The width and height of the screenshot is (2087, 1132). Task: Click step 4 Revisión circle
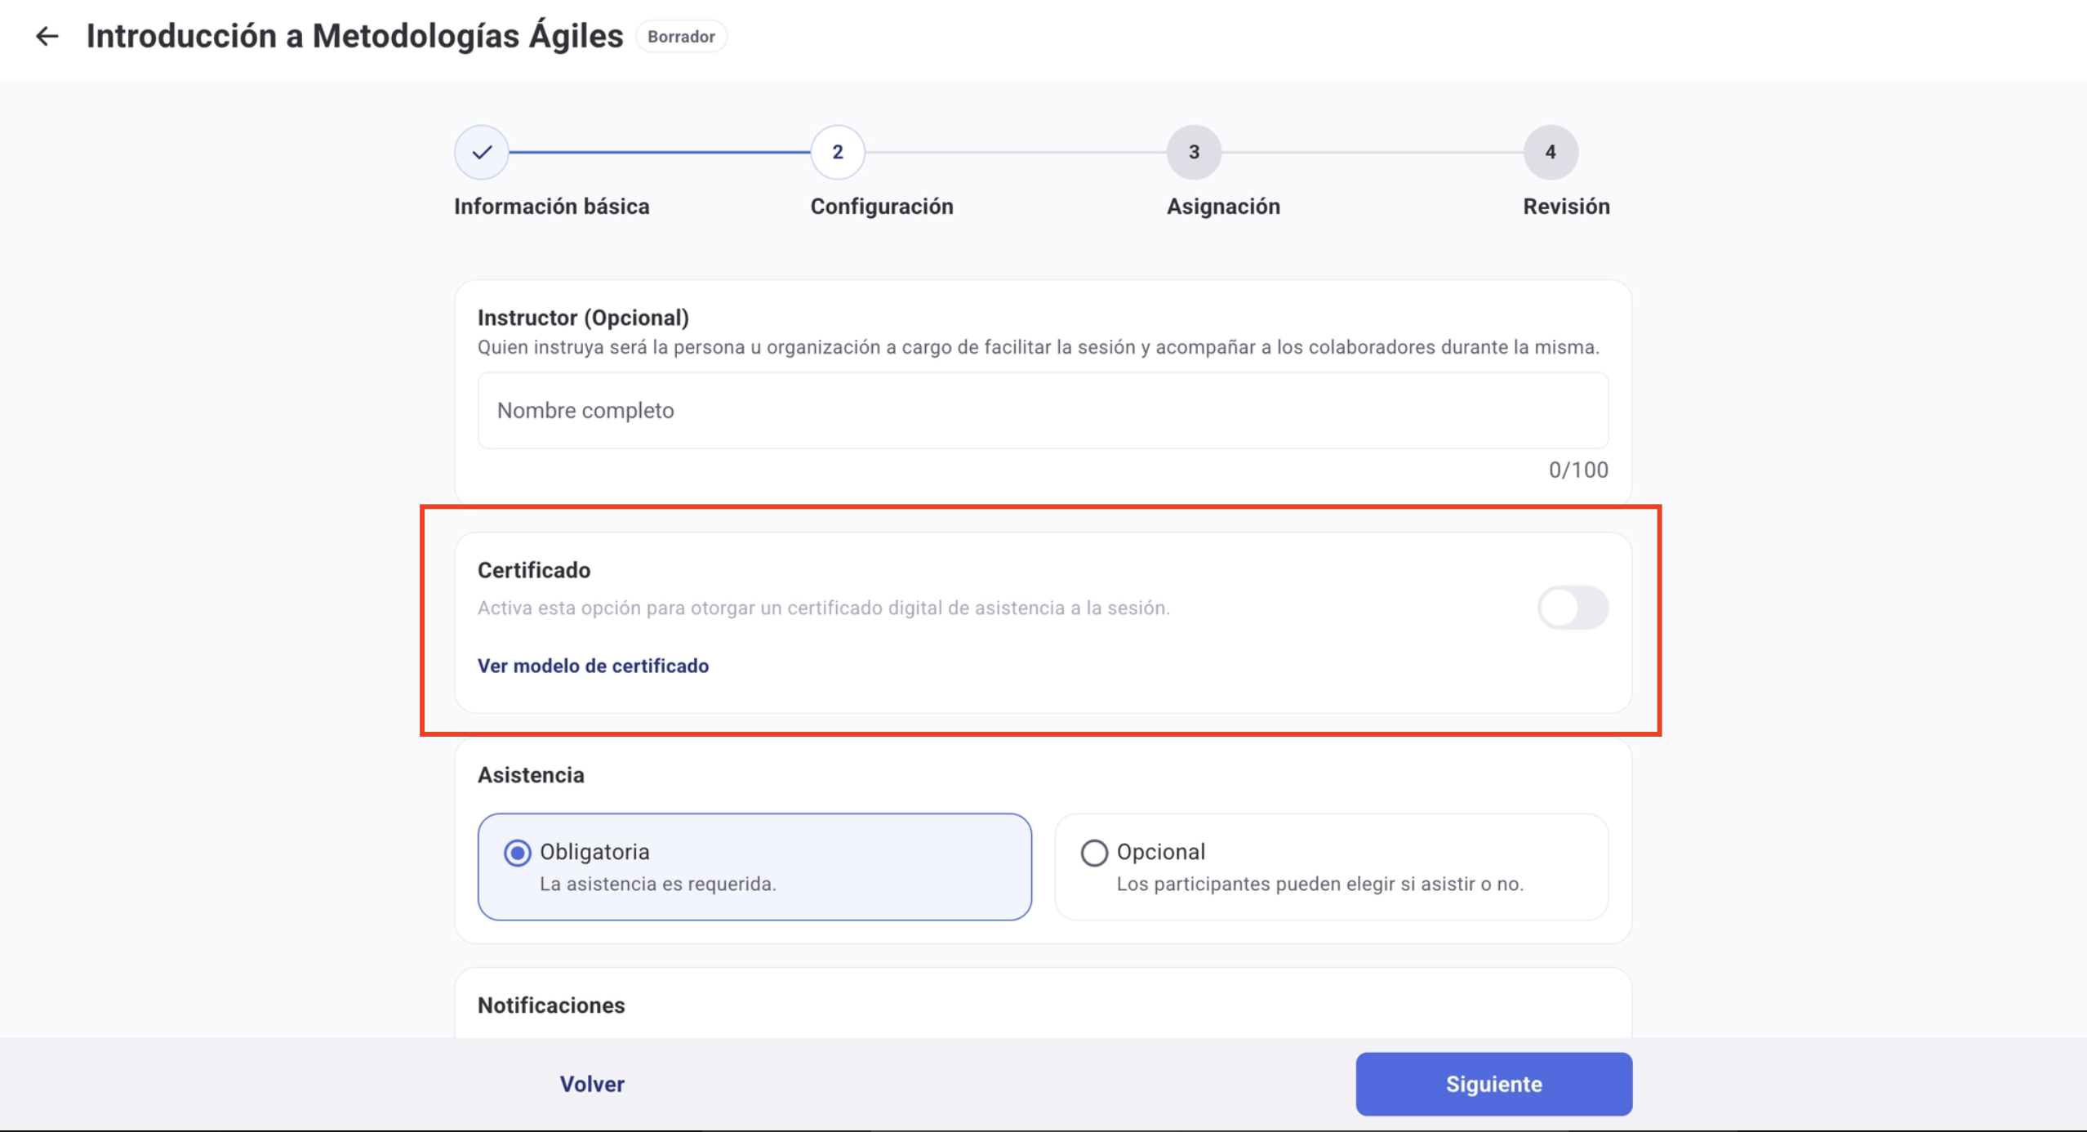1550,152
